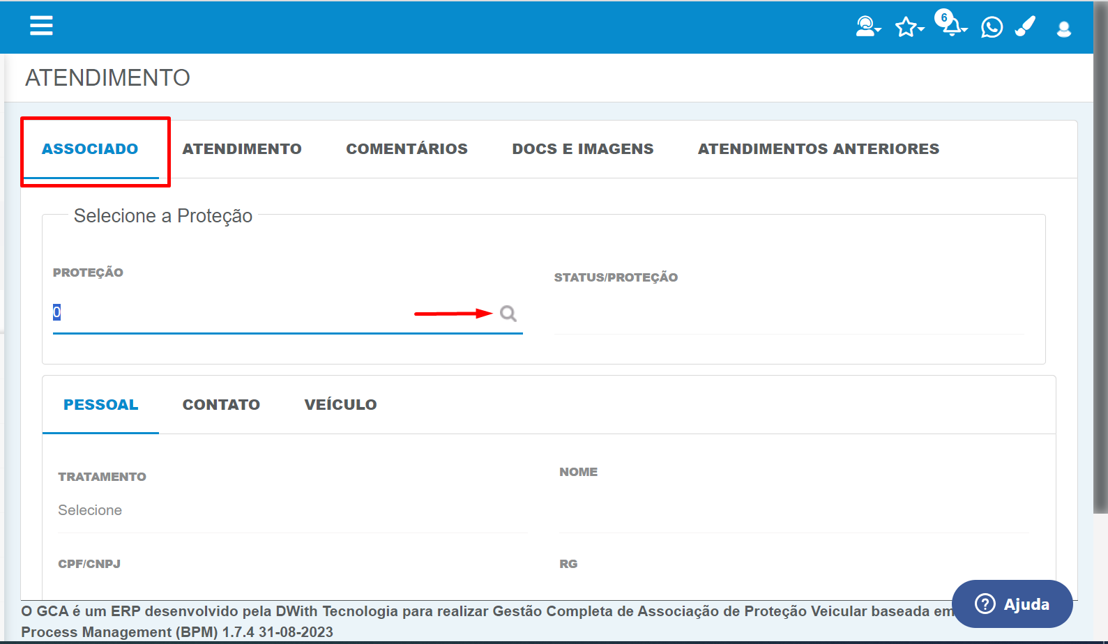The height and width of the screenshot is (644, 1108).
Task: Open the ATENDIMENTOS ANTERIORES tab
Action: 819,149
